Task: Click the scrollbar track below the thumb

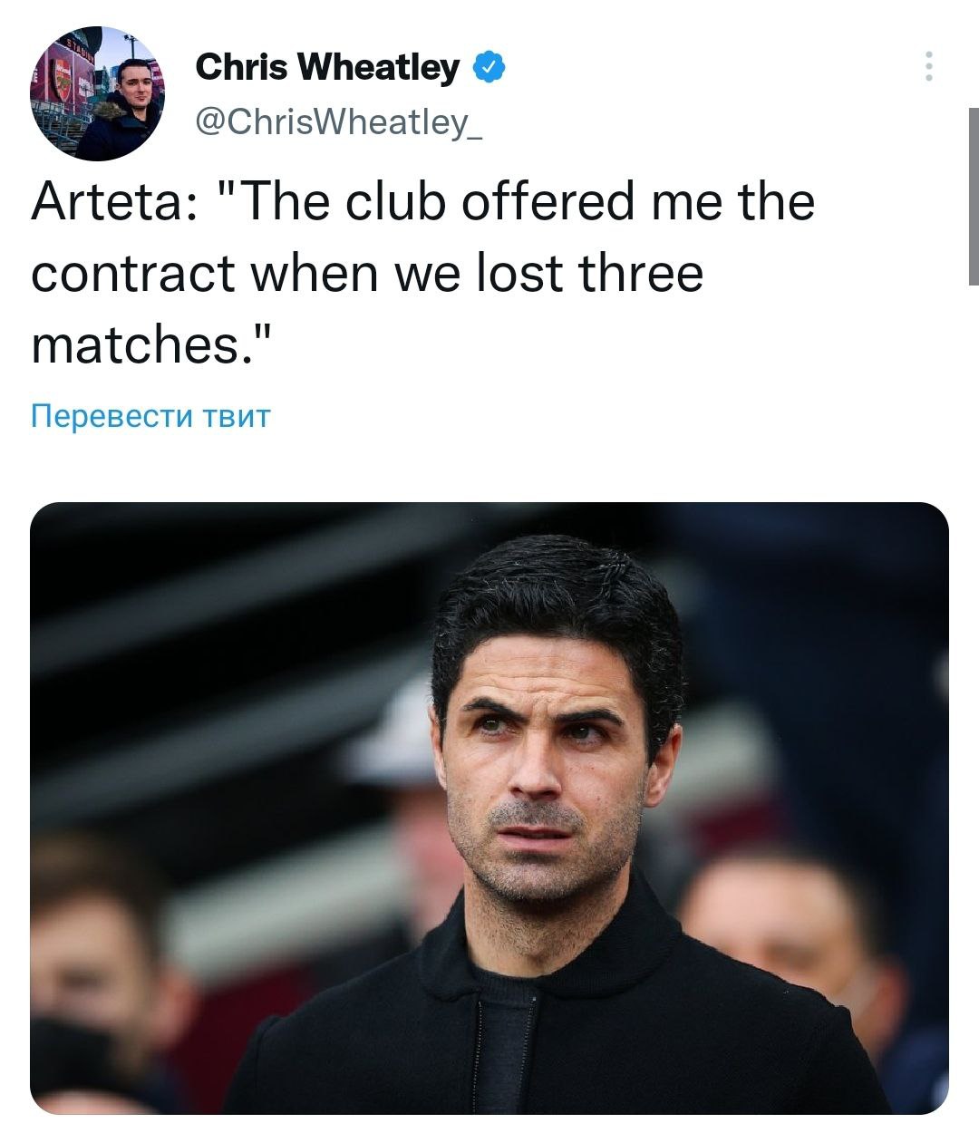Action: click(x=974, y=707)
